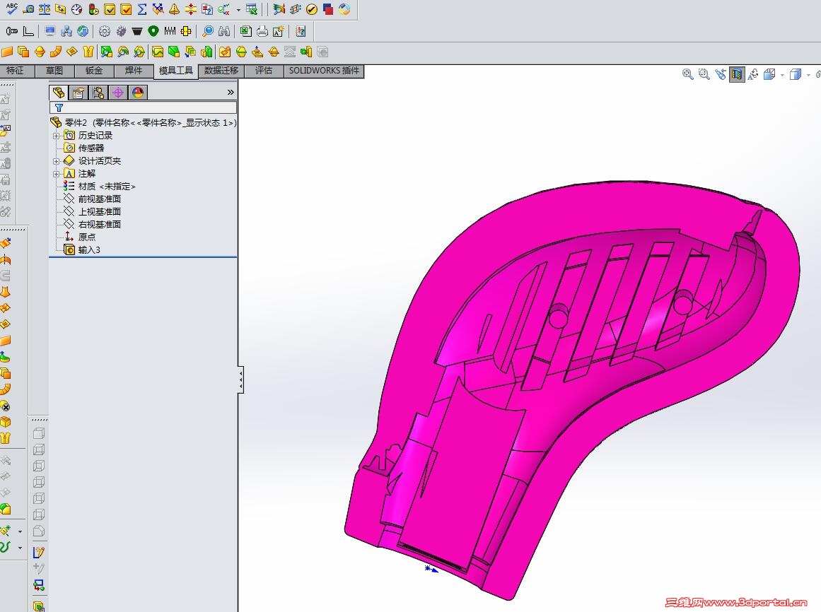Select 前视基准面 plane

coord(92,199)
